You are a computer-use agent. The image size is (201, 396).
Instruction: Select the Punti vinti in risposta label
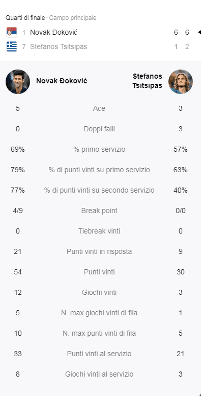[99, 251]
